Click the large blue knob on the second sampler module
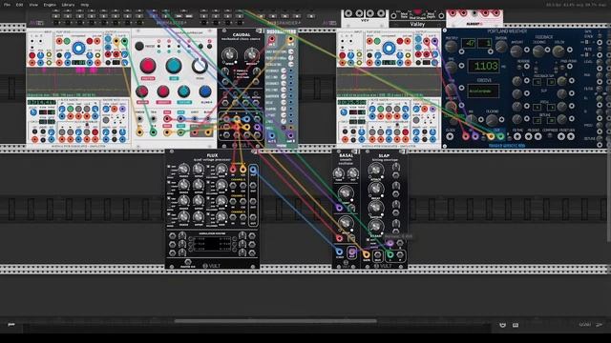 coord(389,49)
